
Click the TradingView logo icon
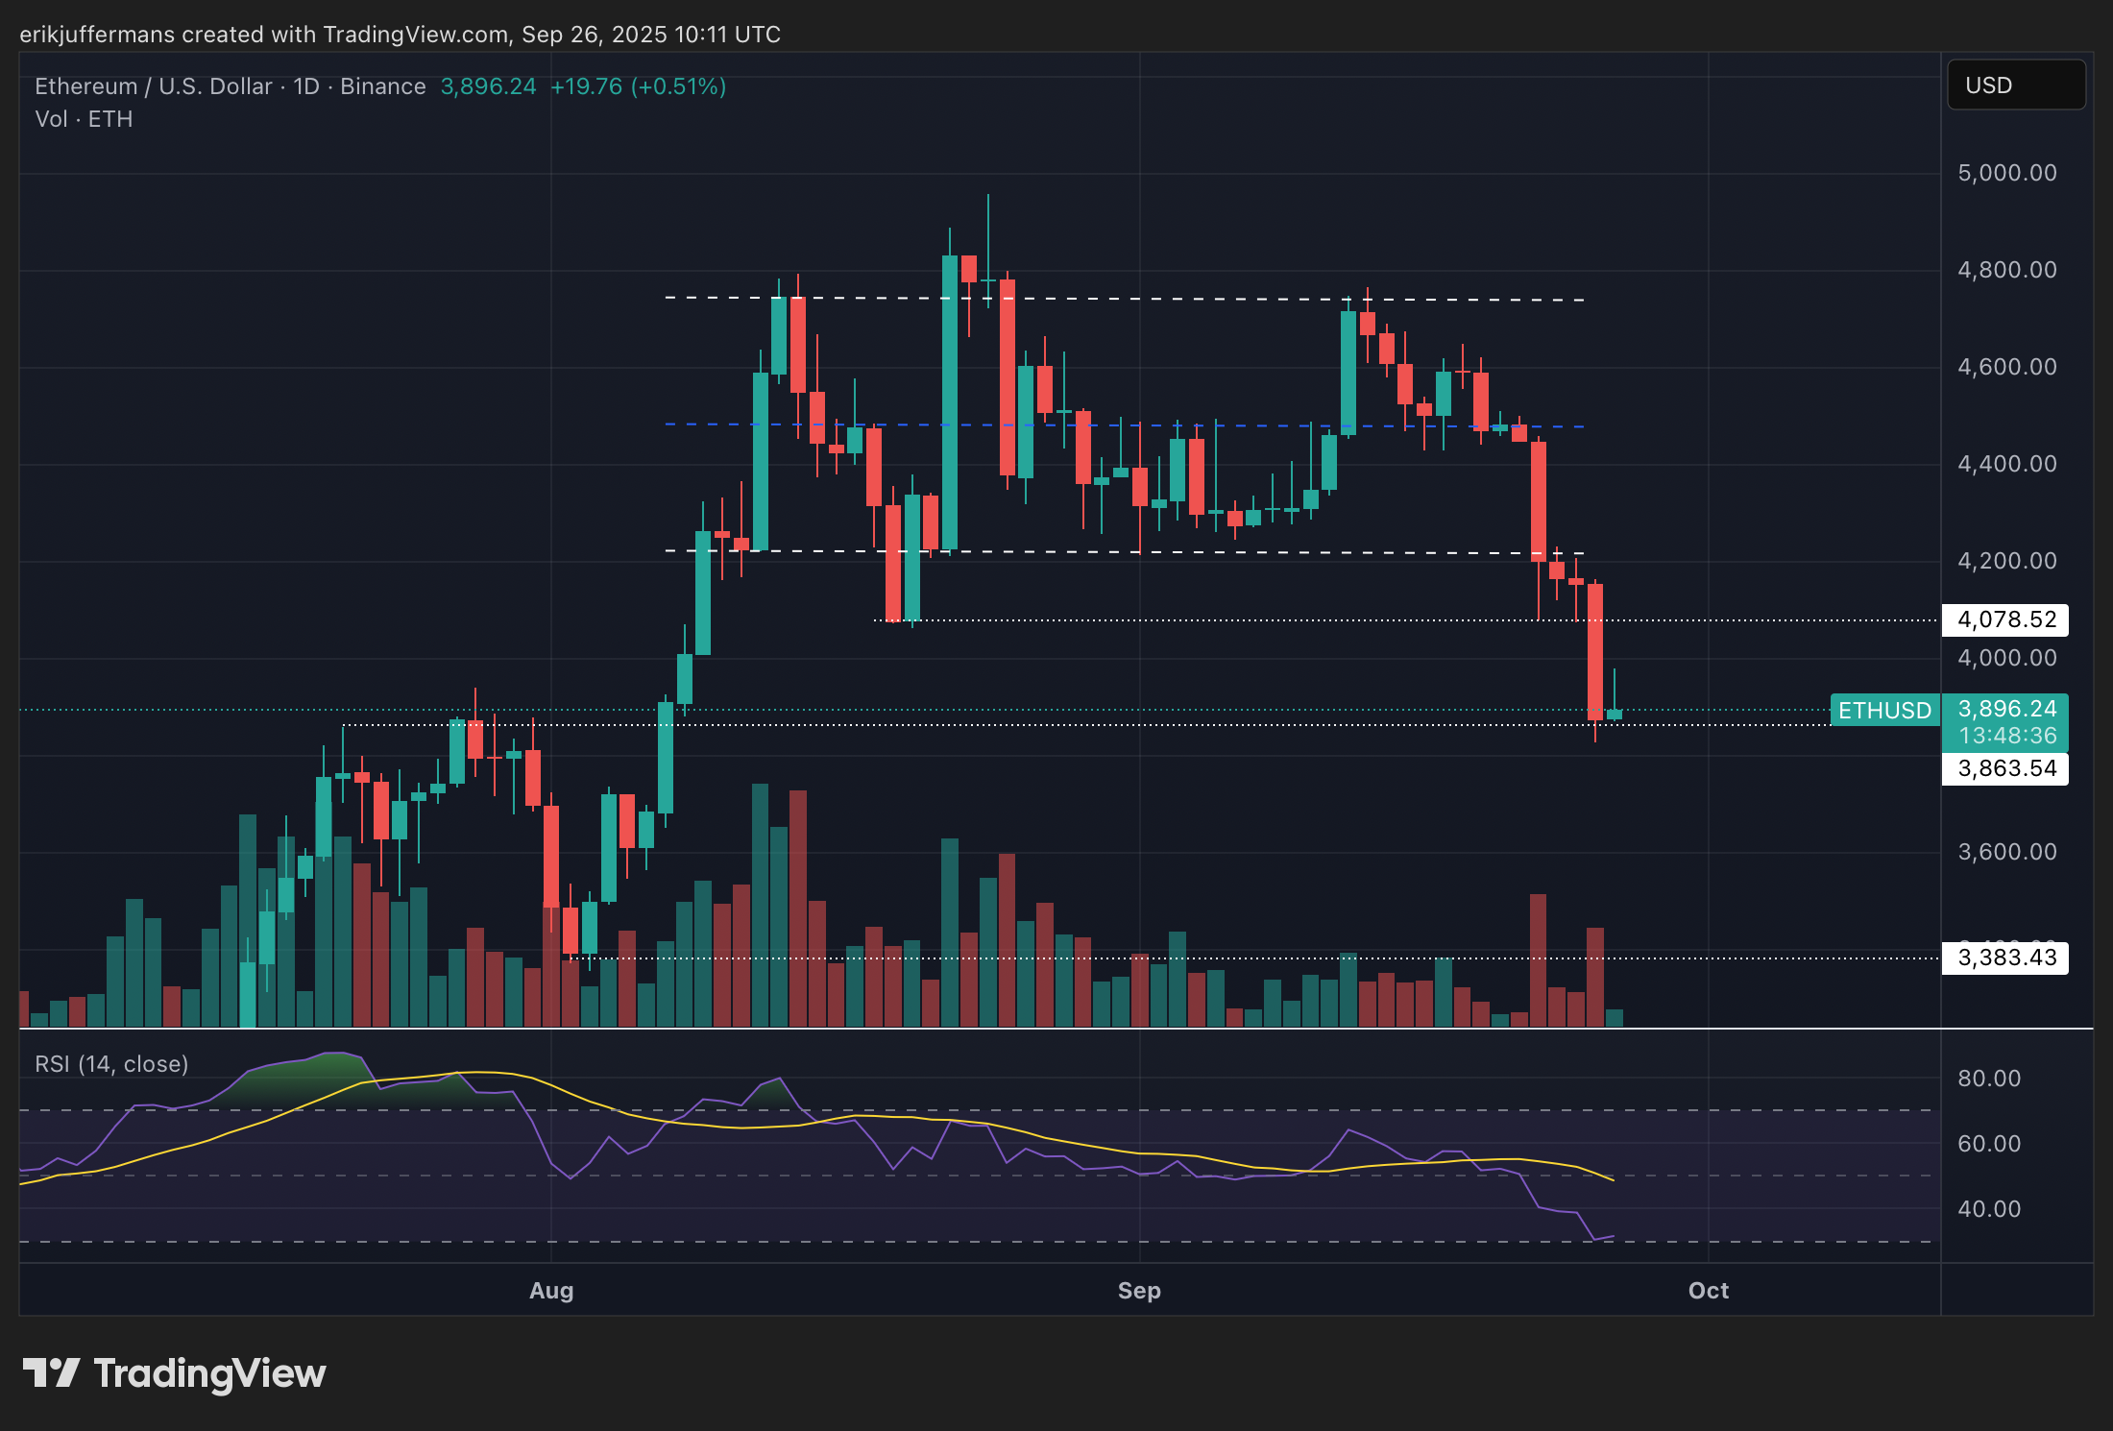(50, 1372)
